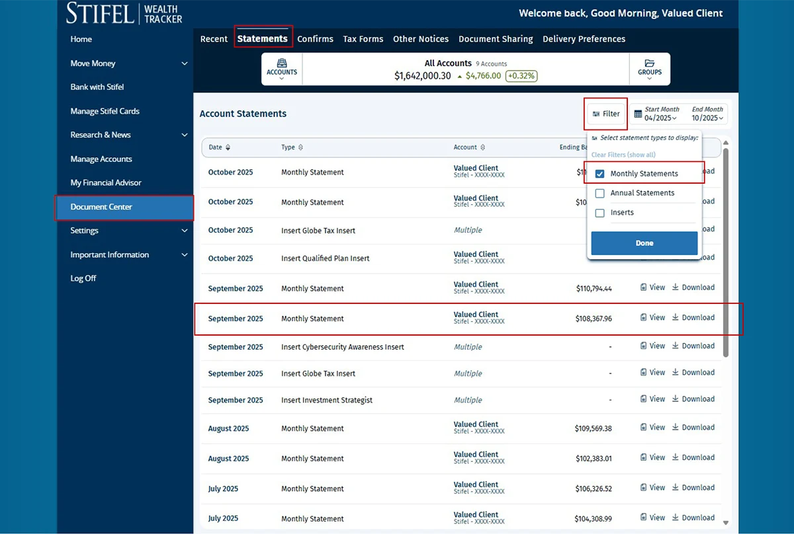Download the September 2025 $108,367.96 statement
The width and height of the screenshot is (794, 534).
point(693,318)
